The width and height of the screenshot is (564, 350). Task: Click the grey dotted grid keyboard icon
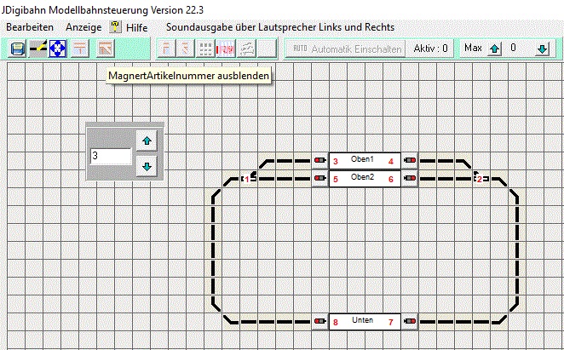205,49
